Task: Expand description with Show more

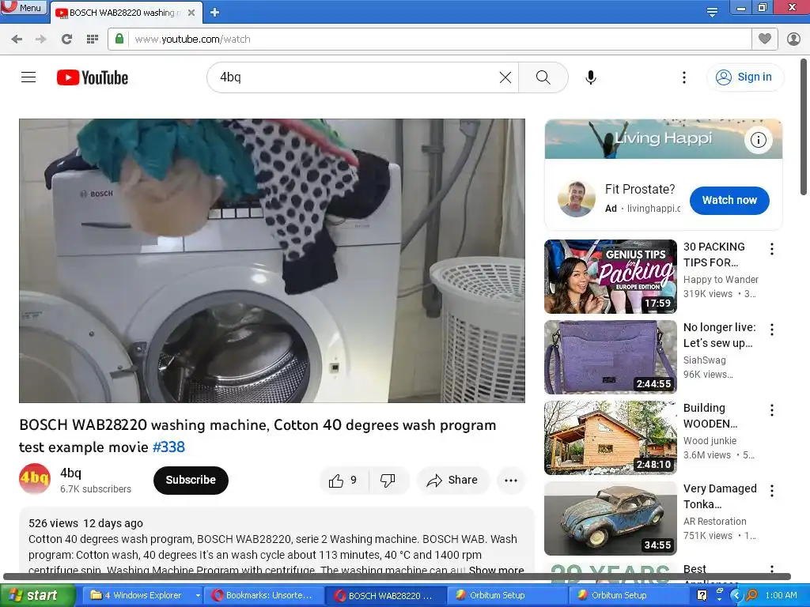Action: point(496,570)
